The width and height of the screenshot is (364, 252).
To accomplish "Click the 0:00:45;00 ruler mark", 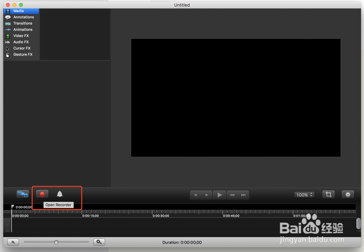I will click(231, 216).
